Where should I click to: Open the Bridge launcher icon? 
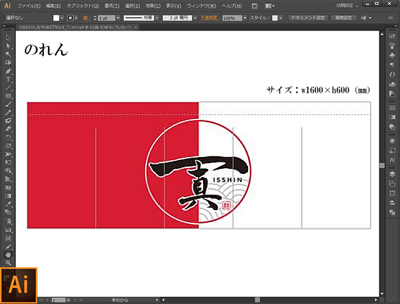tap(254, 6)
